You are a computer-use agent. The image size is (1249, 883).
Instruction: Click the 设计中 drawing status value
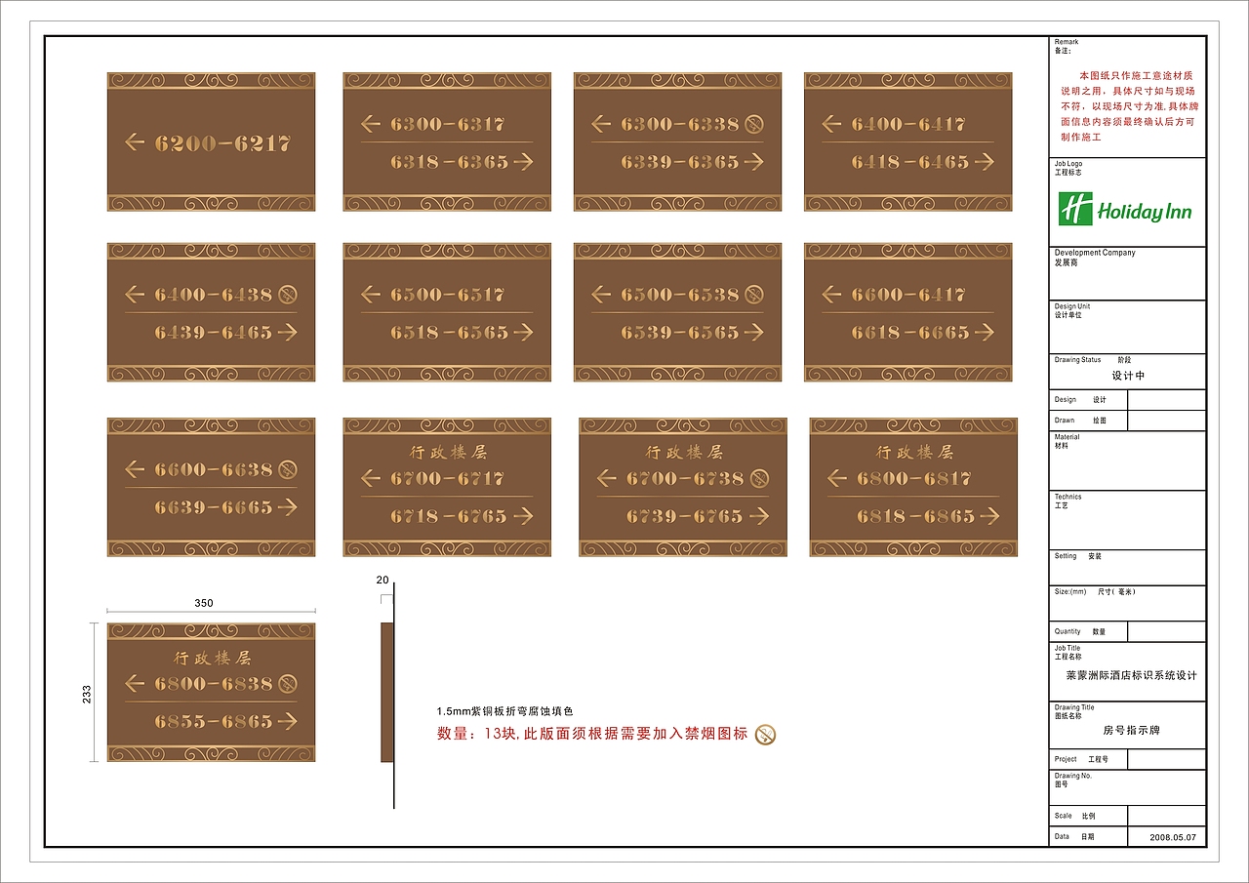tap(1128, 376)
